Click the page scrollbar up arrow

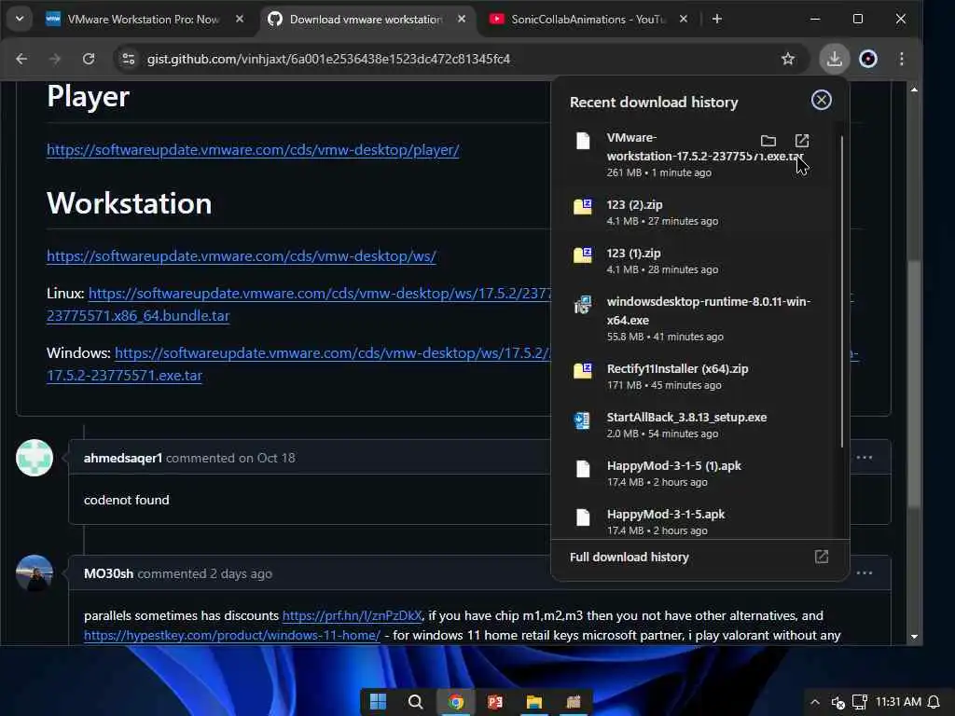pyautogui.click(x=914, y=89)
